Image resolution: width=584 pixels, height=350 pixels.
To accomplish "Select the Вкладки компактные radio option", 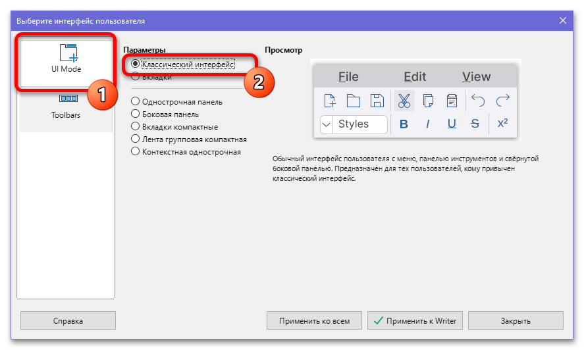I will pyautogui.click(x=174, y=126).
